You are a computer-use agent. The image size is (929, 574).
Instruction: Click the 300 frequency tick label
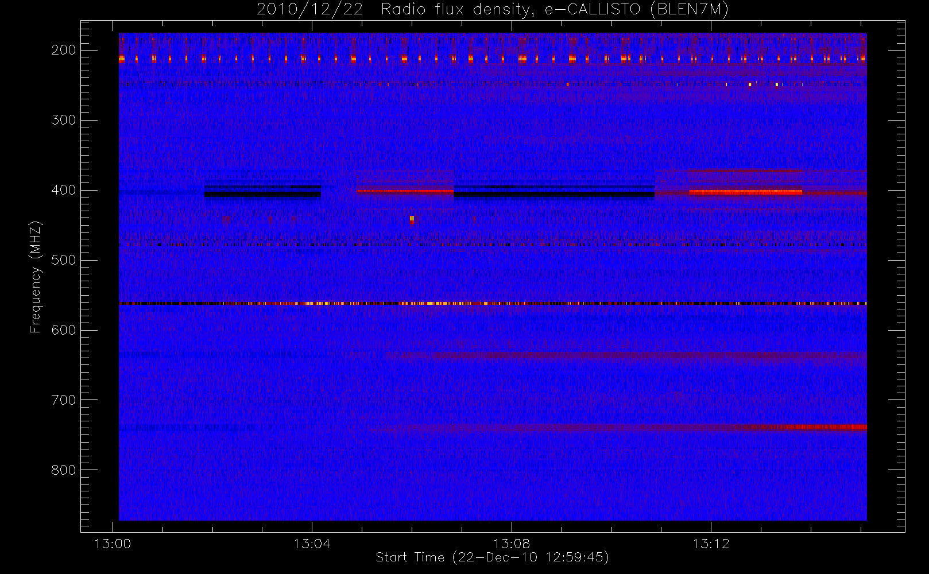(63, 120)
